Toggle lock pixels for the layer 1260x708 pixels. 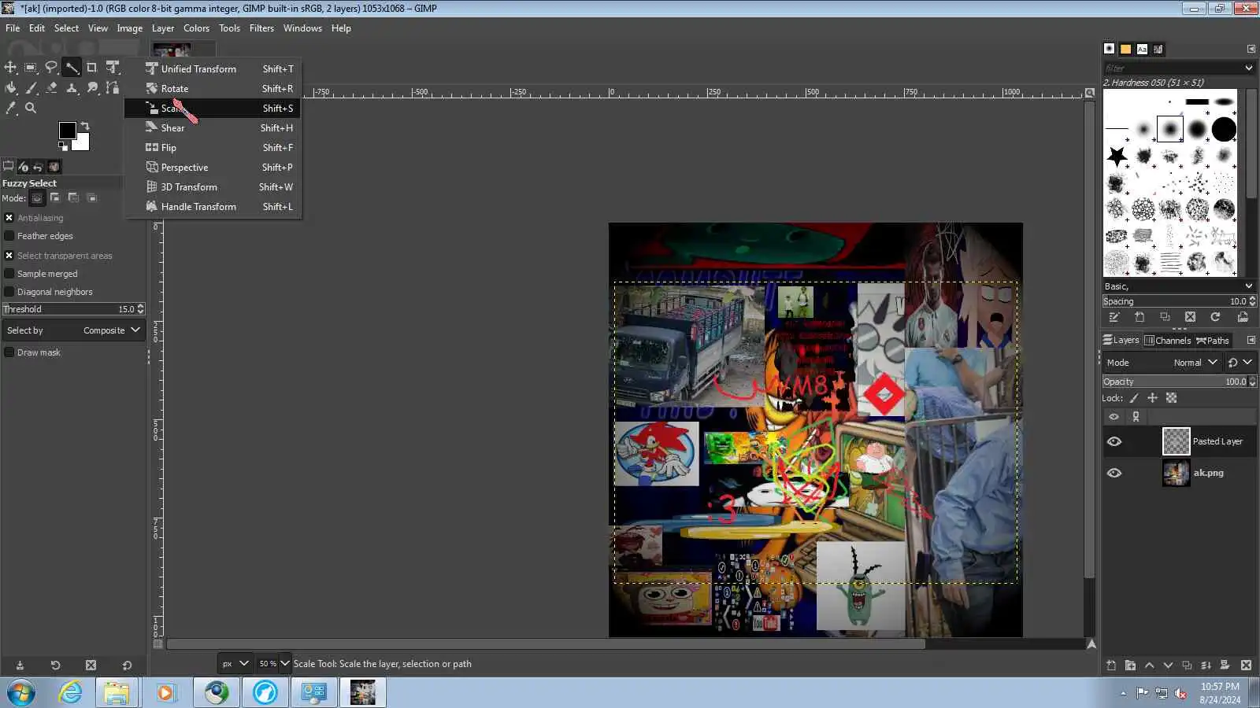coord(1134,398)
